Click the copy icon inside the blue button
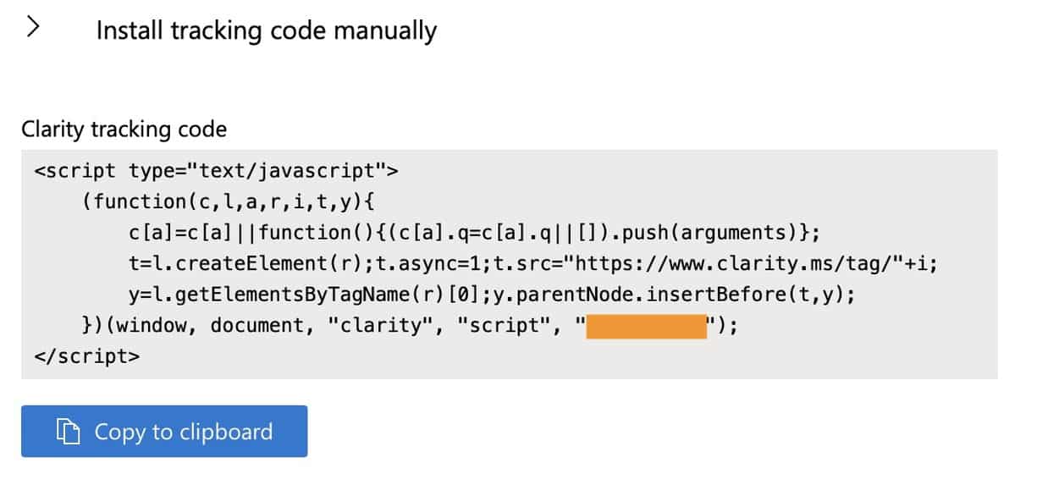This screenshot has width=1037, height=485. (x=68, y=432)
